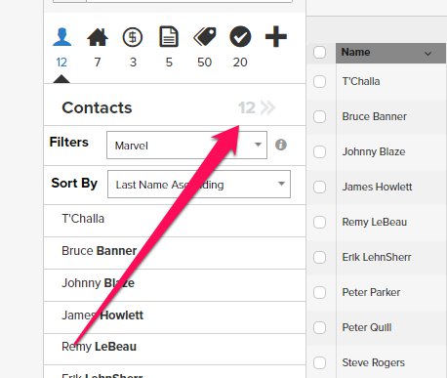Toggle the select-all checkbox beside Name

point(319,52)
